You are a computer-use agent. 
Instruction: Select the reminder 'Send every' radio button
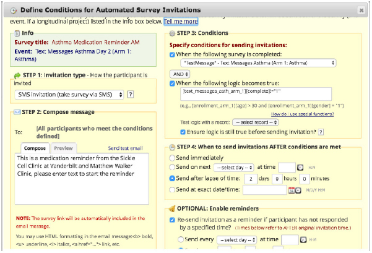[x=181, y=239]
